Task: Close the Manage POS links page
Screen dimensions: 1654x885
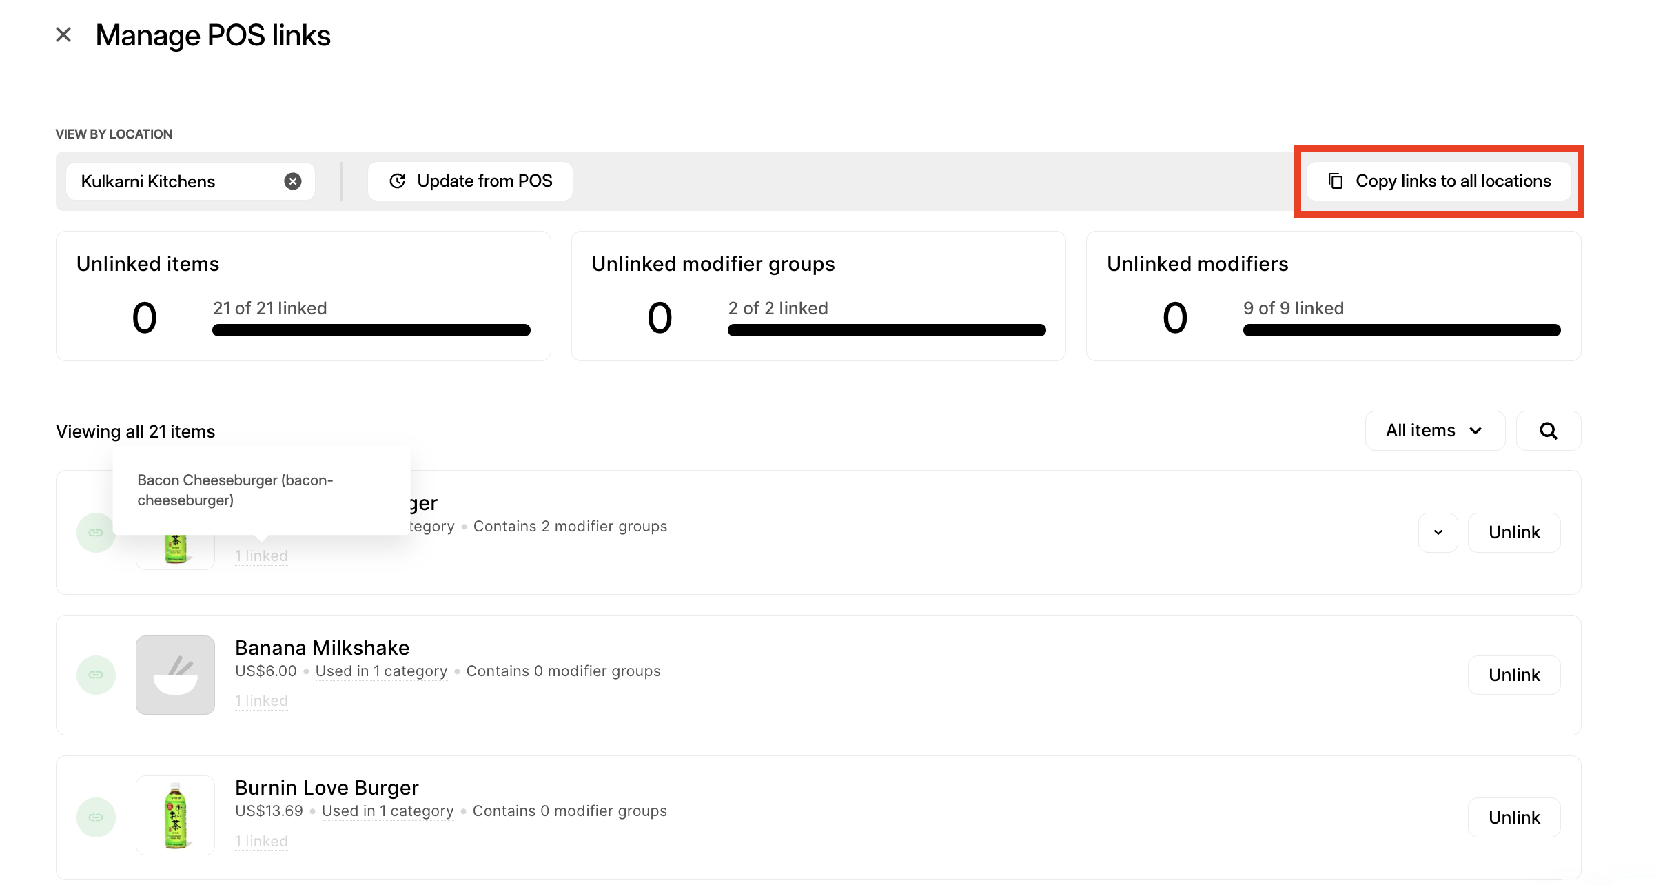Action: 63,34
